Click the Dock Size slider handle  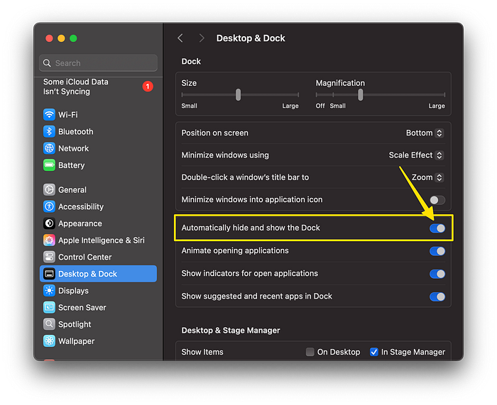pos(238,94)
